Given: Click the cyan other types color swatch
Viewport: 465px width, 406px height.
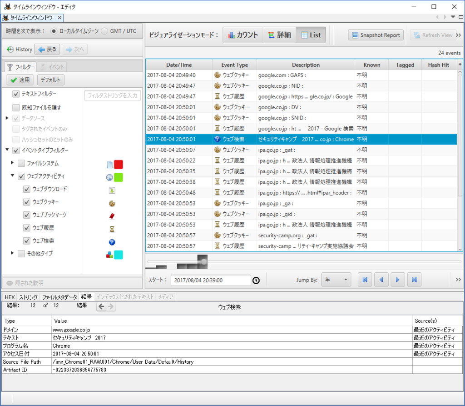Looking at the screenshot, I should (x=119, y=255).
